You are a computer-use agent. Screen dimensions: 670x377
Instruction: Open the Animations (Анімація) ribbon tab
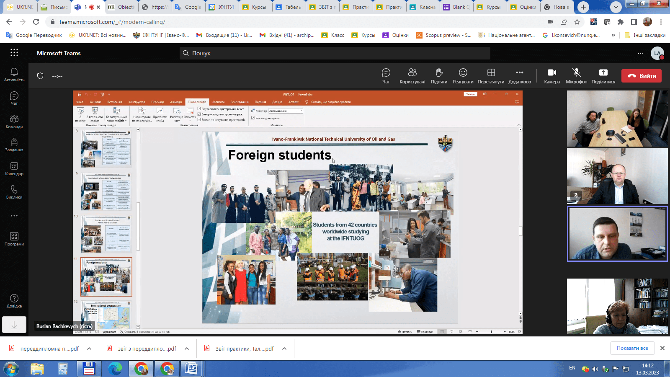tap(176, 102)
